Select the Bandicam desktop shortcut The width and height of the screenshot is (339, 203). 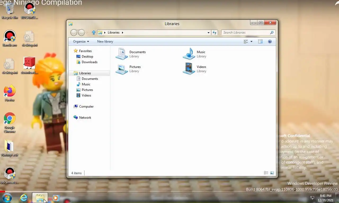(10, 38)
